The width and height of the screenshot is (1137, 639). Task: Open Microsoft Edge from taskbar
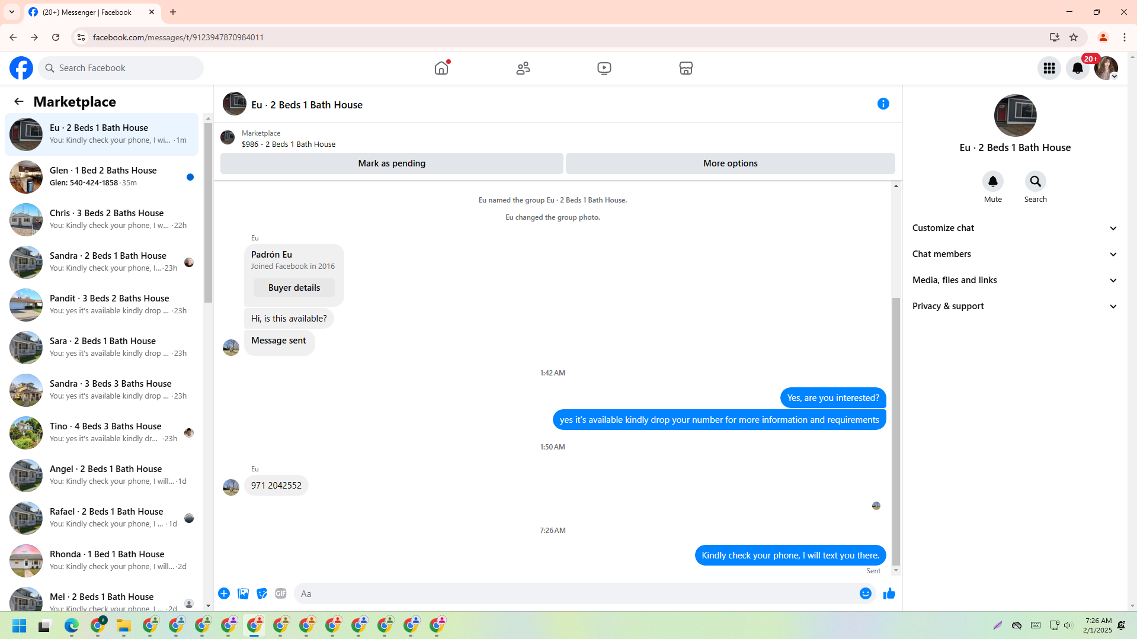click(x=71, y=625)
